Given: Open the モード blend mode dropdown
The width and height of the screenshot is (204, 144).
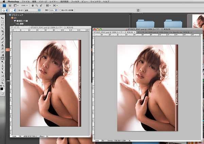Looking at the screenshot, I should point(32,10).
